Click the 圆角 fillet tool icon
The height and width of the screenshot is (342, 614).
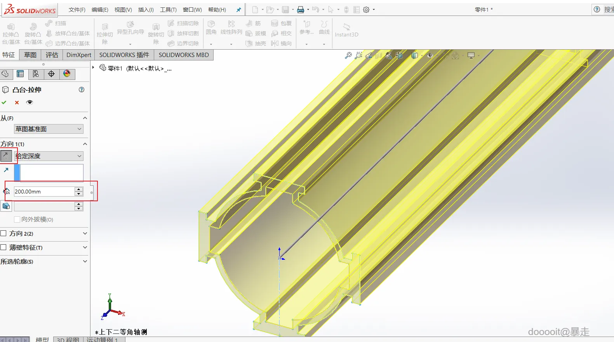point(211,28)
